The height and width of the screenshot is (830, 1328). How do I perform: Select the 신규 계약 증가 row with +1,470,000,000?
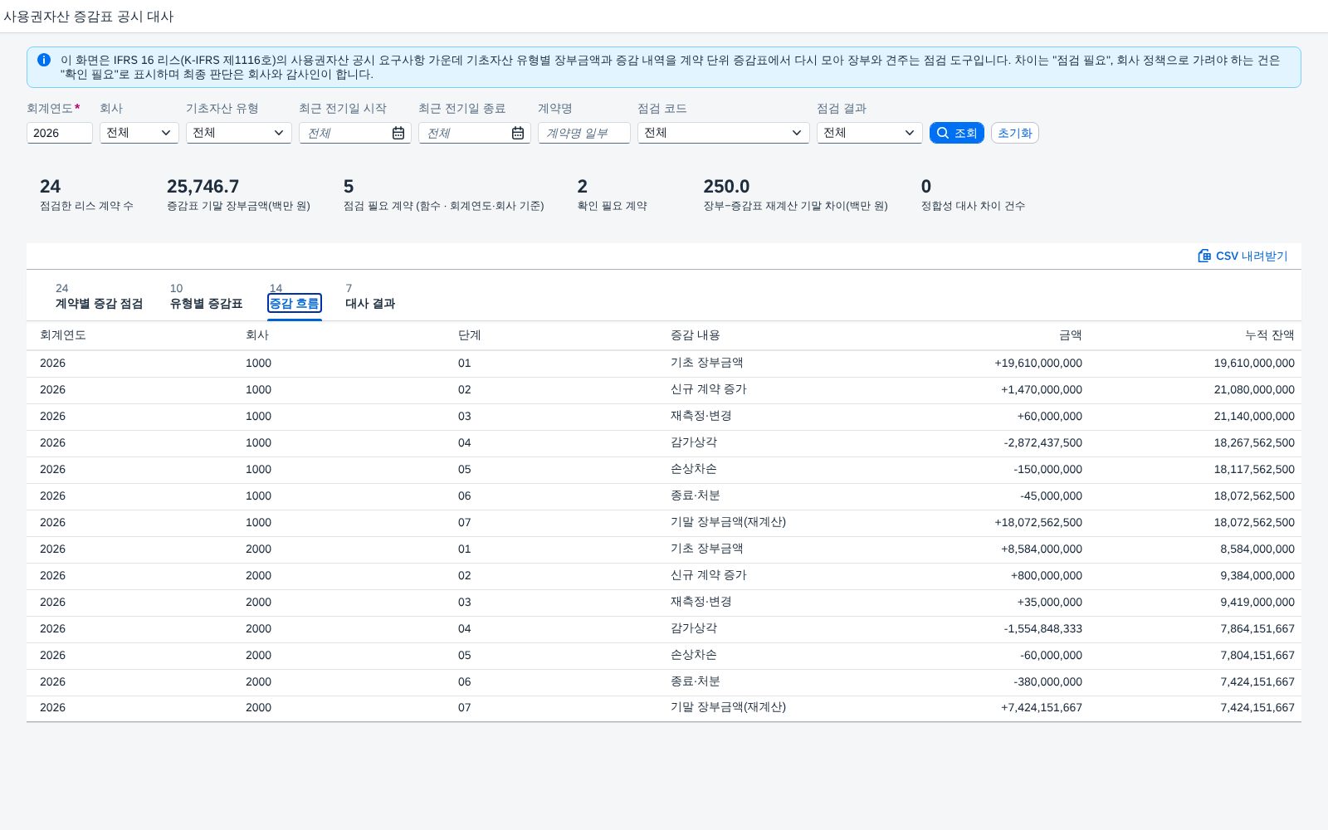664,389
